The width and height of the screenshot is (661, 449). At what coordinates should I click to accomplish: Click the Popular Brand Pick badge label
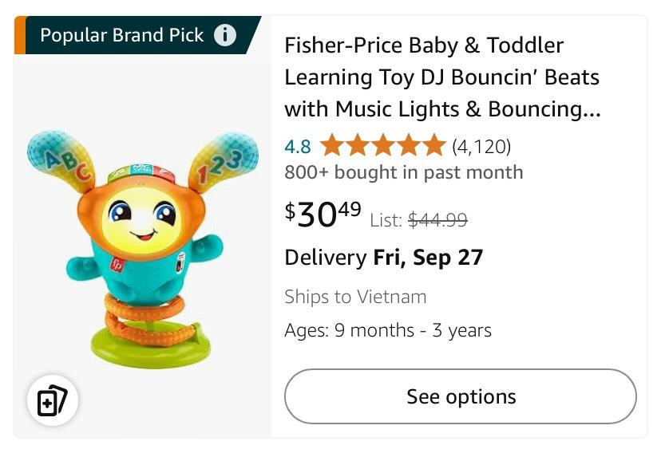coord(121,35)
